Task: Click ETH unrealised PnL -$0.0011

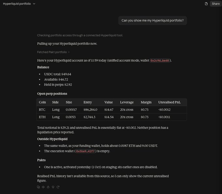Action: 164,117
